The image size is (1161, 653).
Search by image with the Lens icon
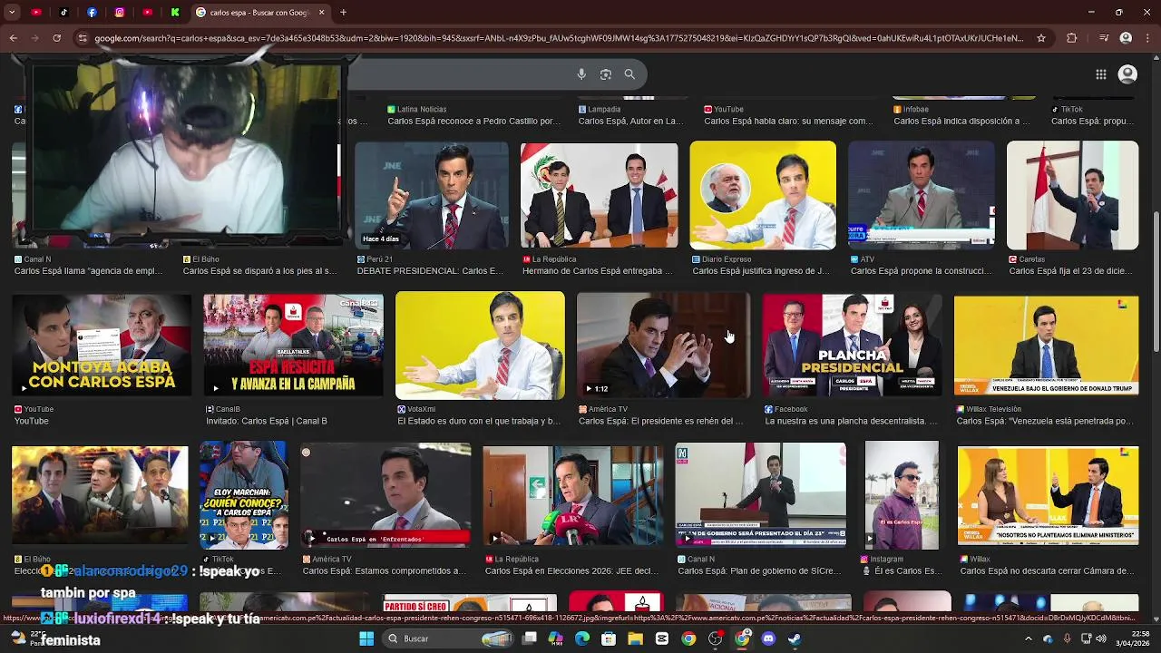pos(606,74)
